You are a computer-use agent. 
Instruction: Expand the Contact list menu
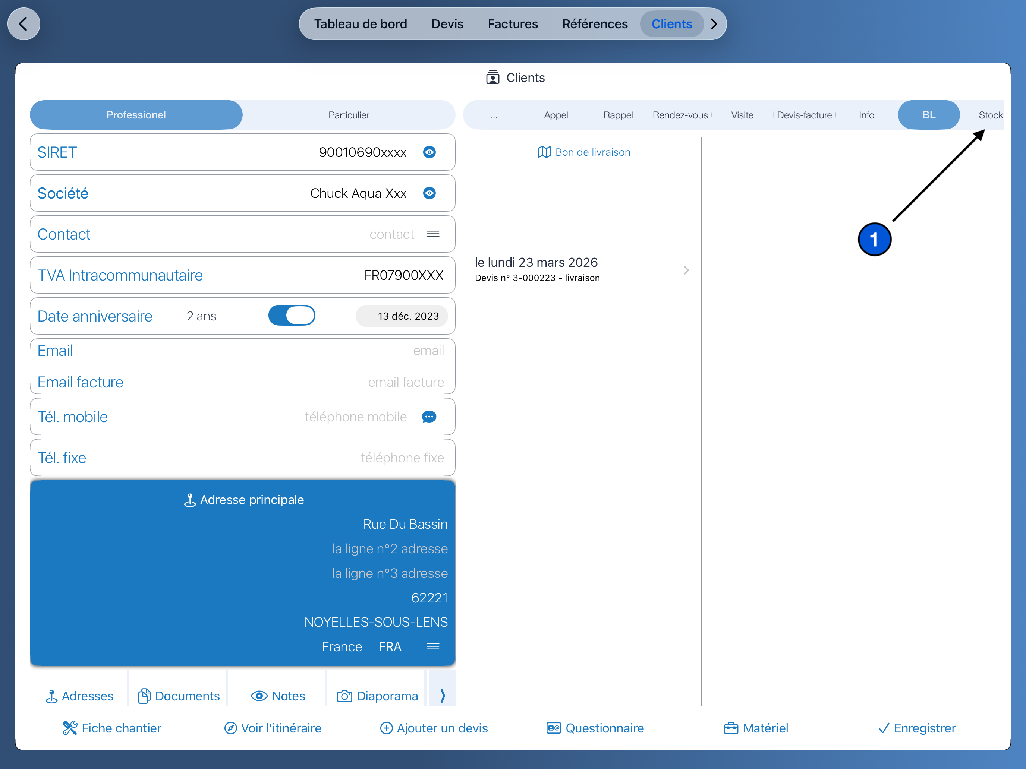(433, 234)
